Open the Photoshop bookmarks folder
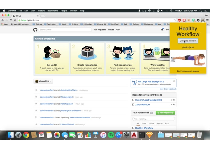The height and width of the screenshot is (149, 210). pos(147,24)
